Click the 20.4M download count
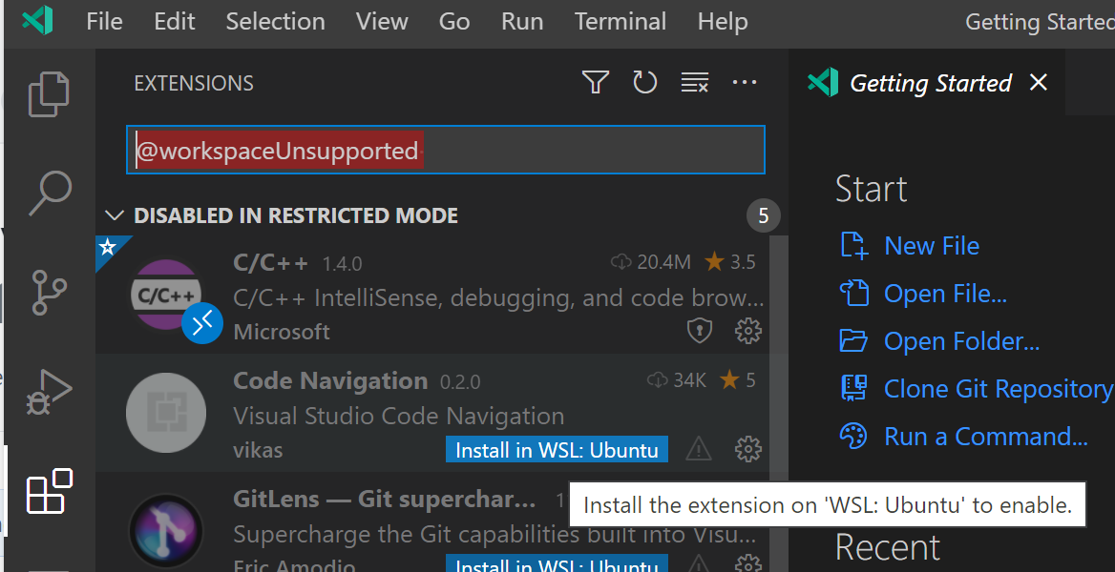This screenshot has height=572, width=1115. 651,262
